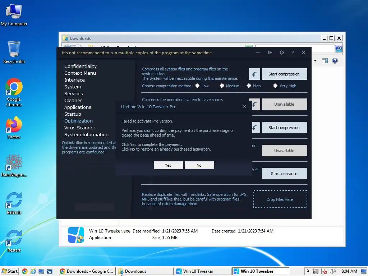The width and height of the screenshot is (368, 276).
Task: Click the Restart desktop shortcut
Action: point(14,241)
